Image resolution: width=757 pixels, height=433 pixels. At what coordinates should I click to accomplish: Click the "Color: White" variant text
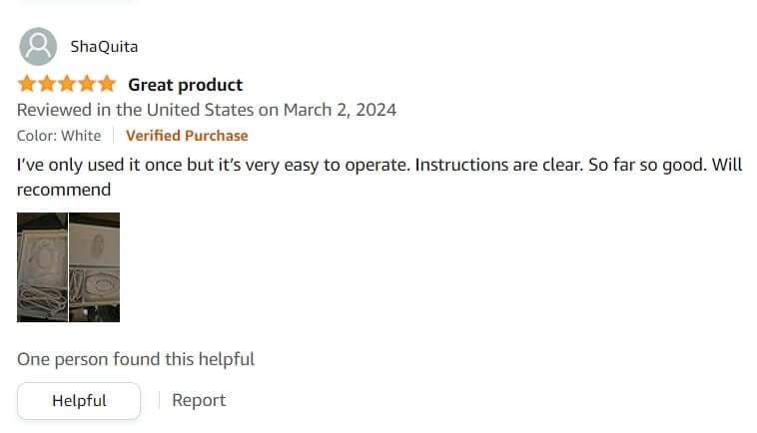point(59,136)
